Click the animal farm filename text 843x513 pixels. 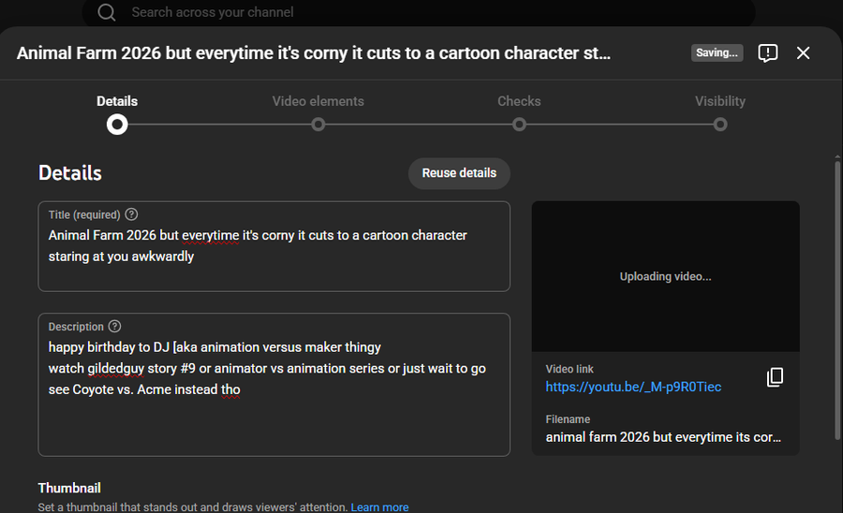[x=663, y=437]
